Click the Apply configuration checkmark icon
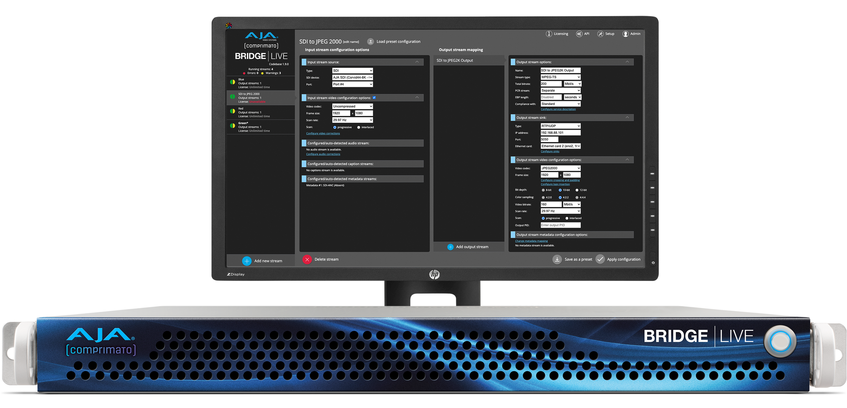The width and height of the screenshot is (847, 408). point(600,259)
